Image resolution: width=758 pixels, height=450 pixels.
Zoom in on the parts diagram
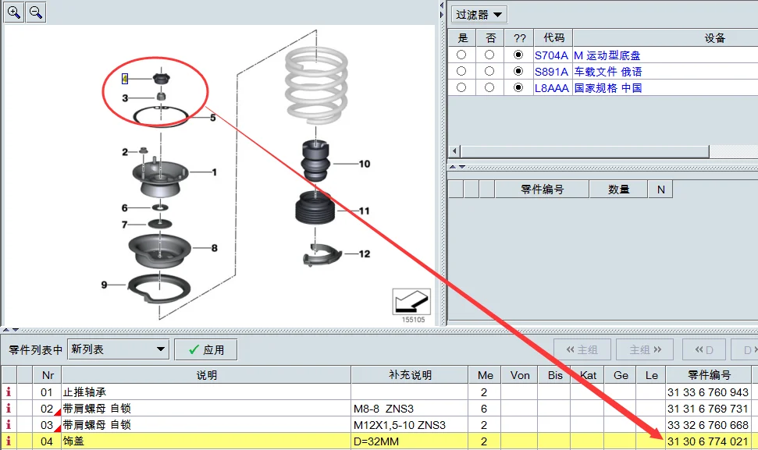tap(13, 12)
